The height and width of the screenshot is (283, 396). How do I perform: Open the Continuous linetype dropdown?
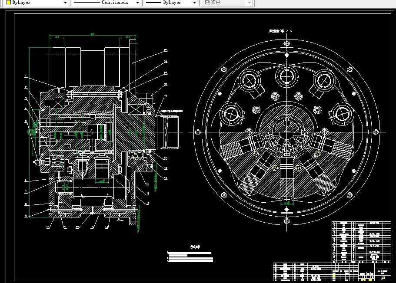click(x=106, y=3)
